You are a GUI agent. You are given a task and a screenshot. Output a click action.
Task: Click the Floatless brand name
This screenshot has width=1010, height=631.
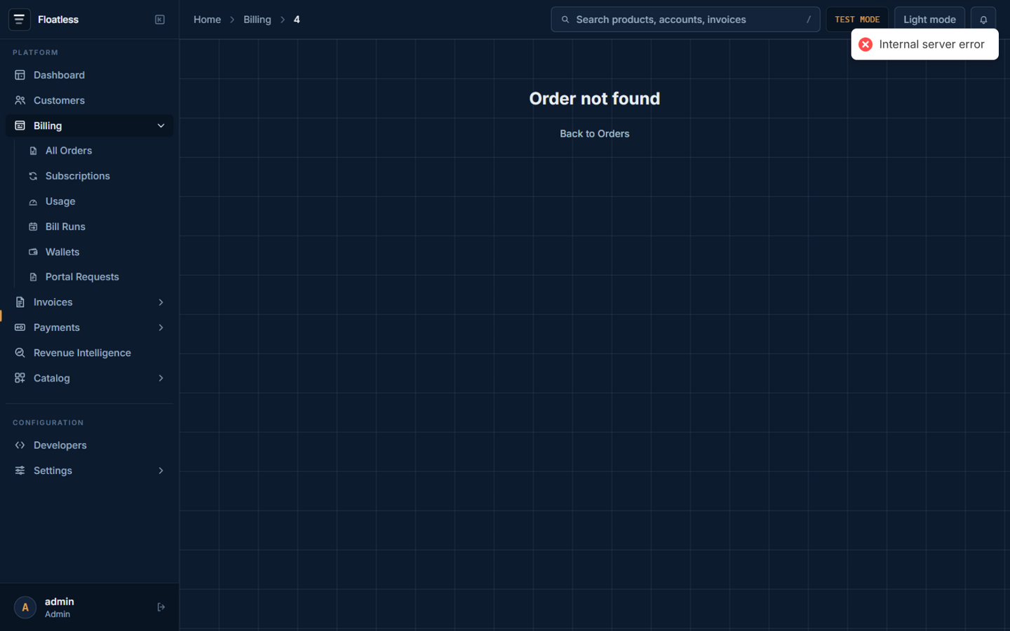tap(58, 20)
